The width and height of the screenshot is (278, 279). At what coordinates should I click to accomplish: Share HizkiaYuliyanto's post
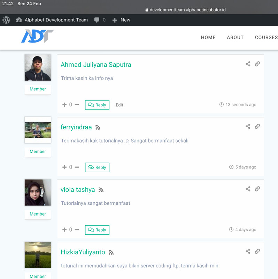[x=248, y=251]
